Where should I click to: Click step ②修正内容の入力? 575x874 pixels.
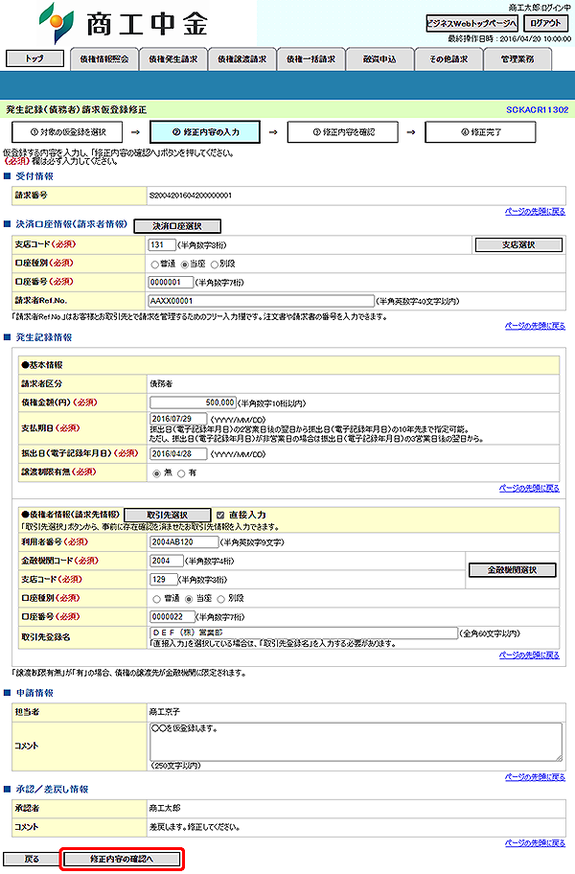coord(205,132)
